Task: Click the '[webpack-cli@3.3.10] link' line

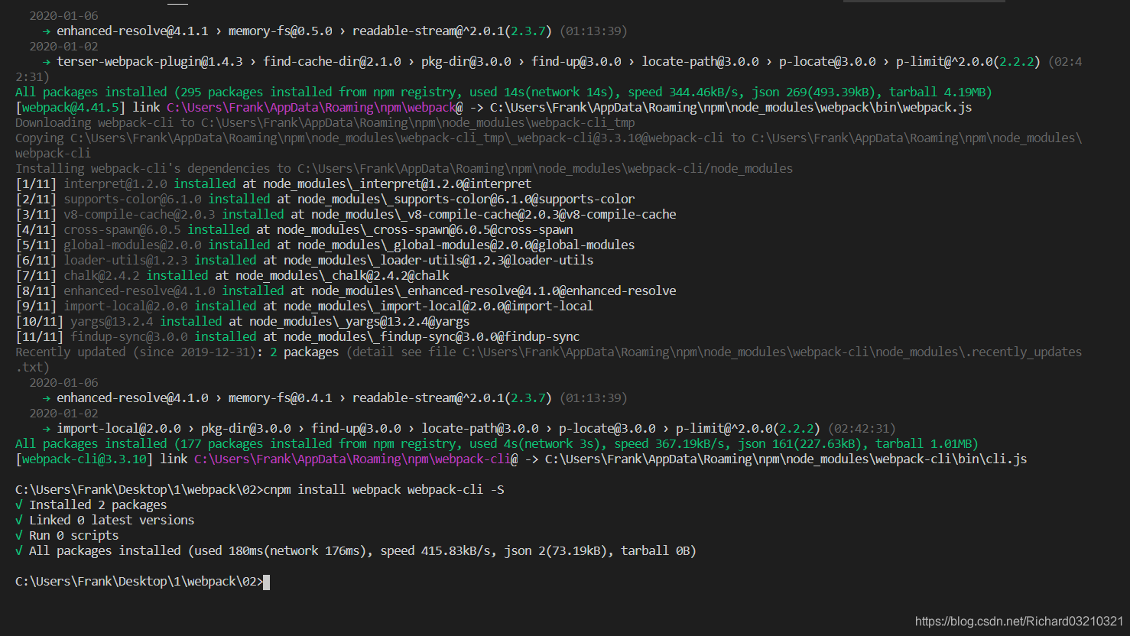Action: click(x=521, y=459)
